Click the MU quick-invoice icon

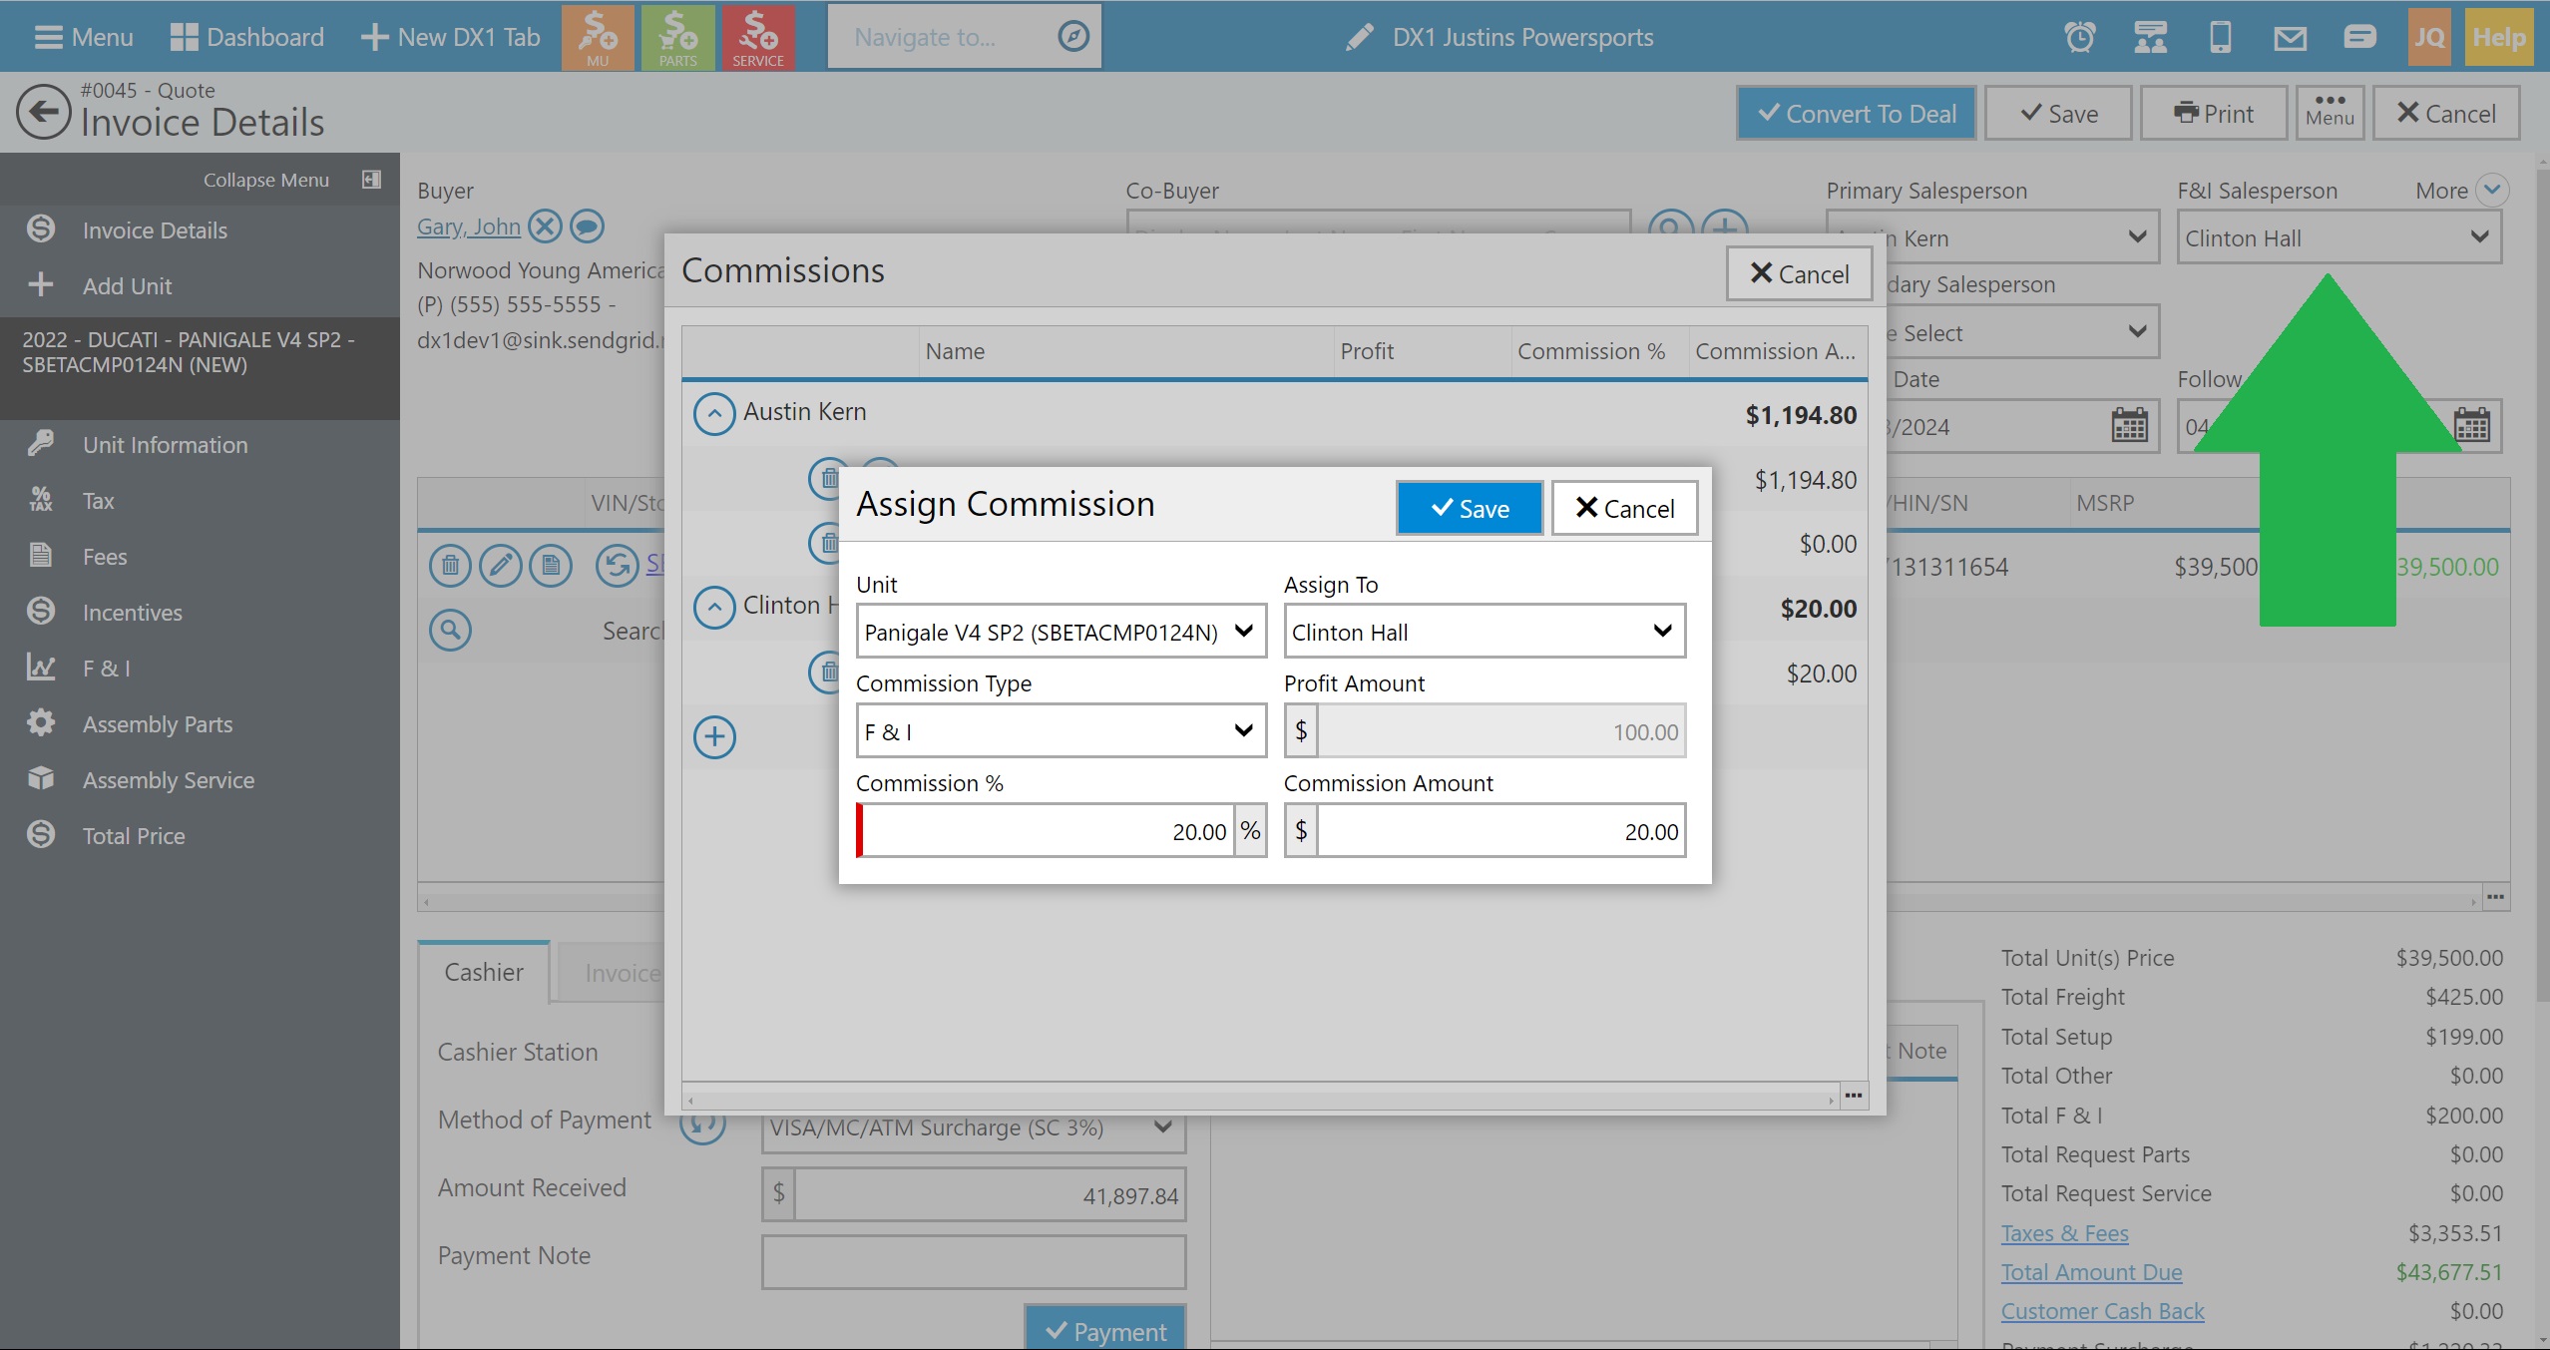(598, 37)
